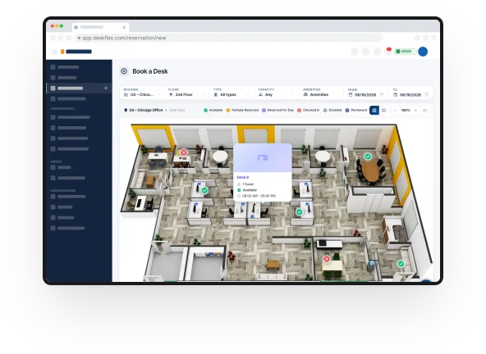The width and height of the screenshot is (486, 354).
Task: Open the Type dropdown showing All types
Action: [x=232, y=93]
